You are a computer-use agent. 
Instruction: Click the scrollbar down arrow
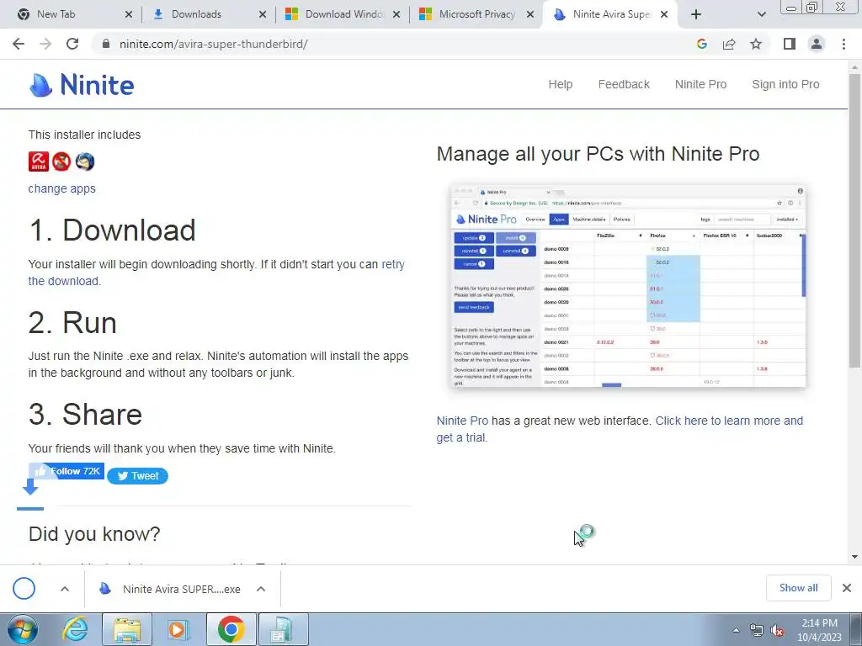point(854,557)
